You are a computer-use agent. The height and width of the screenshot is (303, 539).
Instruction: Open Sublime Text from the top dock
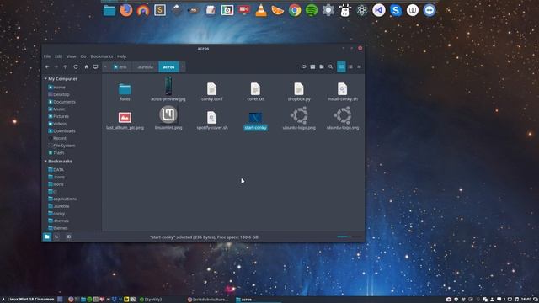[160, 10]
